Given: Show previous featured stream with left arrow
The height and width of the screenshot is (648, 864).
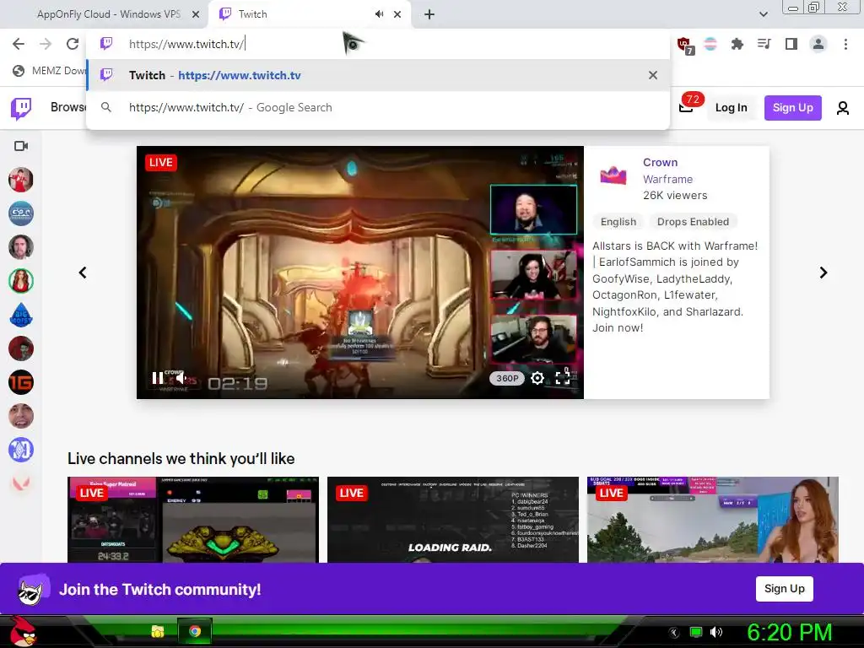Looking at the screenshot, I should pos(83,273).
